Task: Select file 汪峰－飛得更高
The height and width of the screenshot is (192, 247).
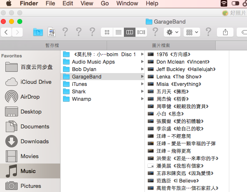Action: [x=187, y=151]
